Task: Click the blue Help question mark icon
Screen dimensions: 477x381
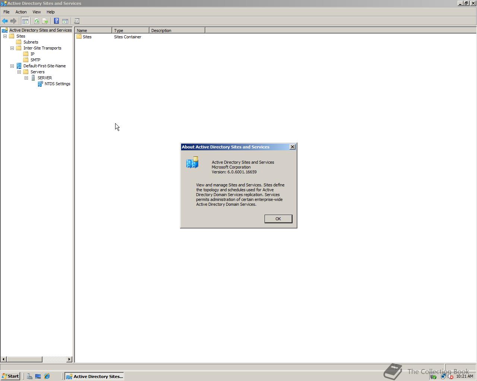Action: 56,21
